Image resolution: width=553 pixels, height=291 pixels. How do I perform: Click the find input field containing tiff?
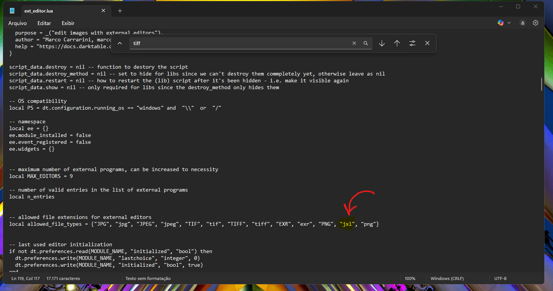coord(239,43)
